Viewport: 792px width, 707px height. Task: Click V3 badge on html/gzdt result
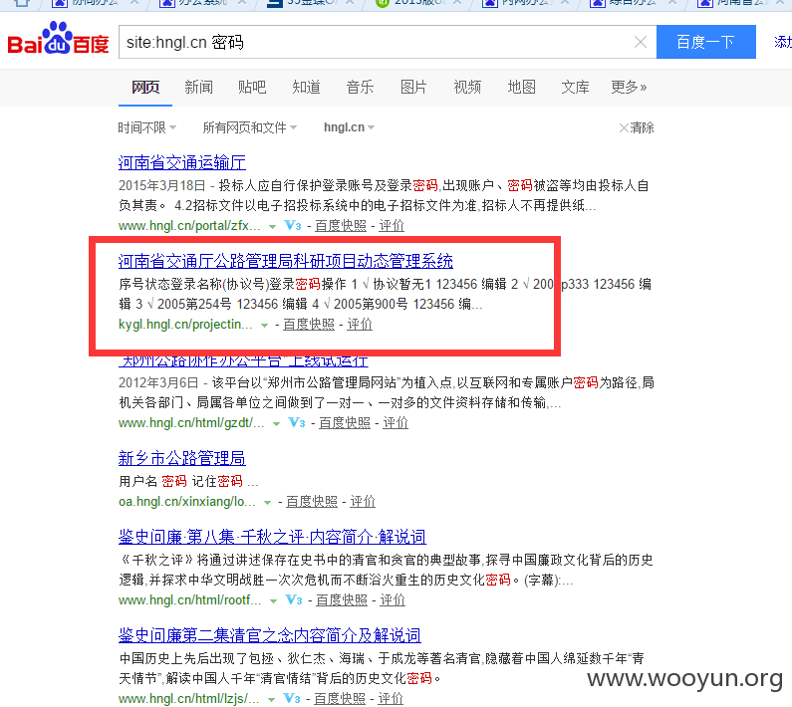(297, 422)
